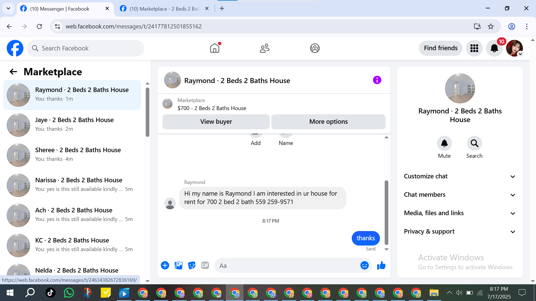536x301 pixels.
Task: Expand Privacy & support section
Action: pos(460,232)
